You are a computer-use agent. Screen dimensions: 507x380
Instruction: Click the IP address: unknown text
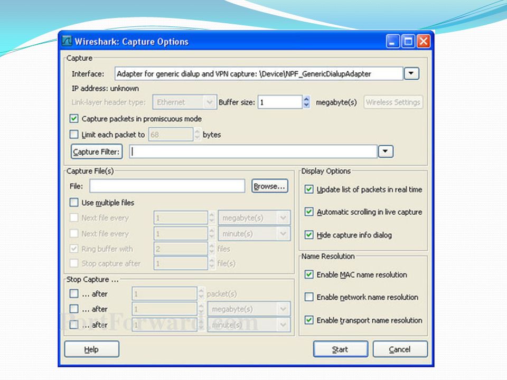pos(105,88)
